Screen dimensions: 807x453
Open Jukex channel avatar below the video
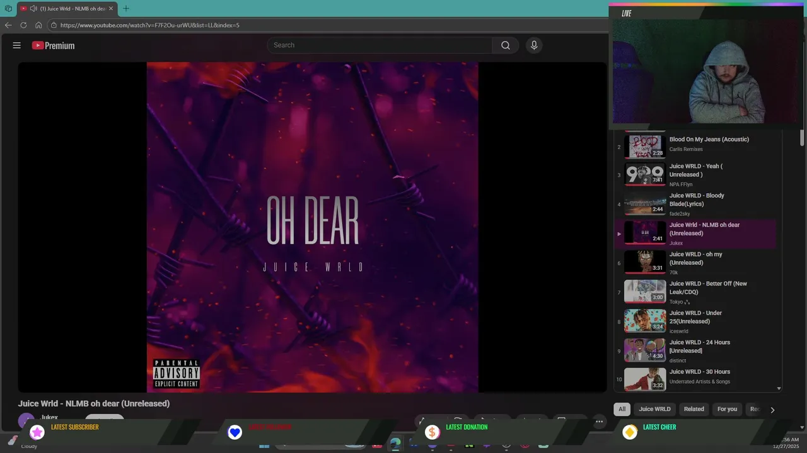click(x=26, y=420)
